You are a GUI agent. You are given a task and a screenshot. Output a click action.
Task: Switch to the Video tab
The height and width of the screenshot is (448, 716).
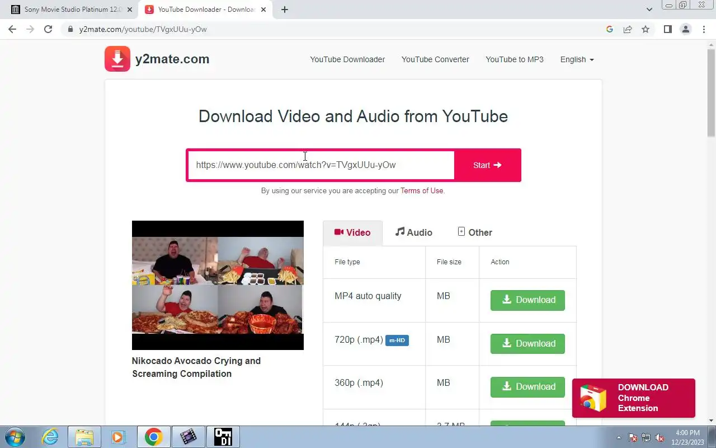[353, 233]
